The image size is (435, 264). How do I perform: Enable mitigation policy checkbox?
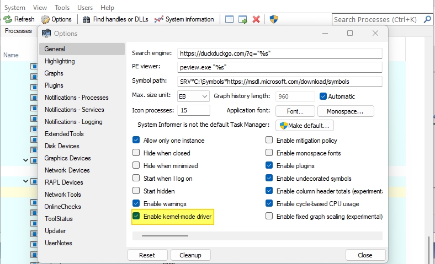coord(269,139)
